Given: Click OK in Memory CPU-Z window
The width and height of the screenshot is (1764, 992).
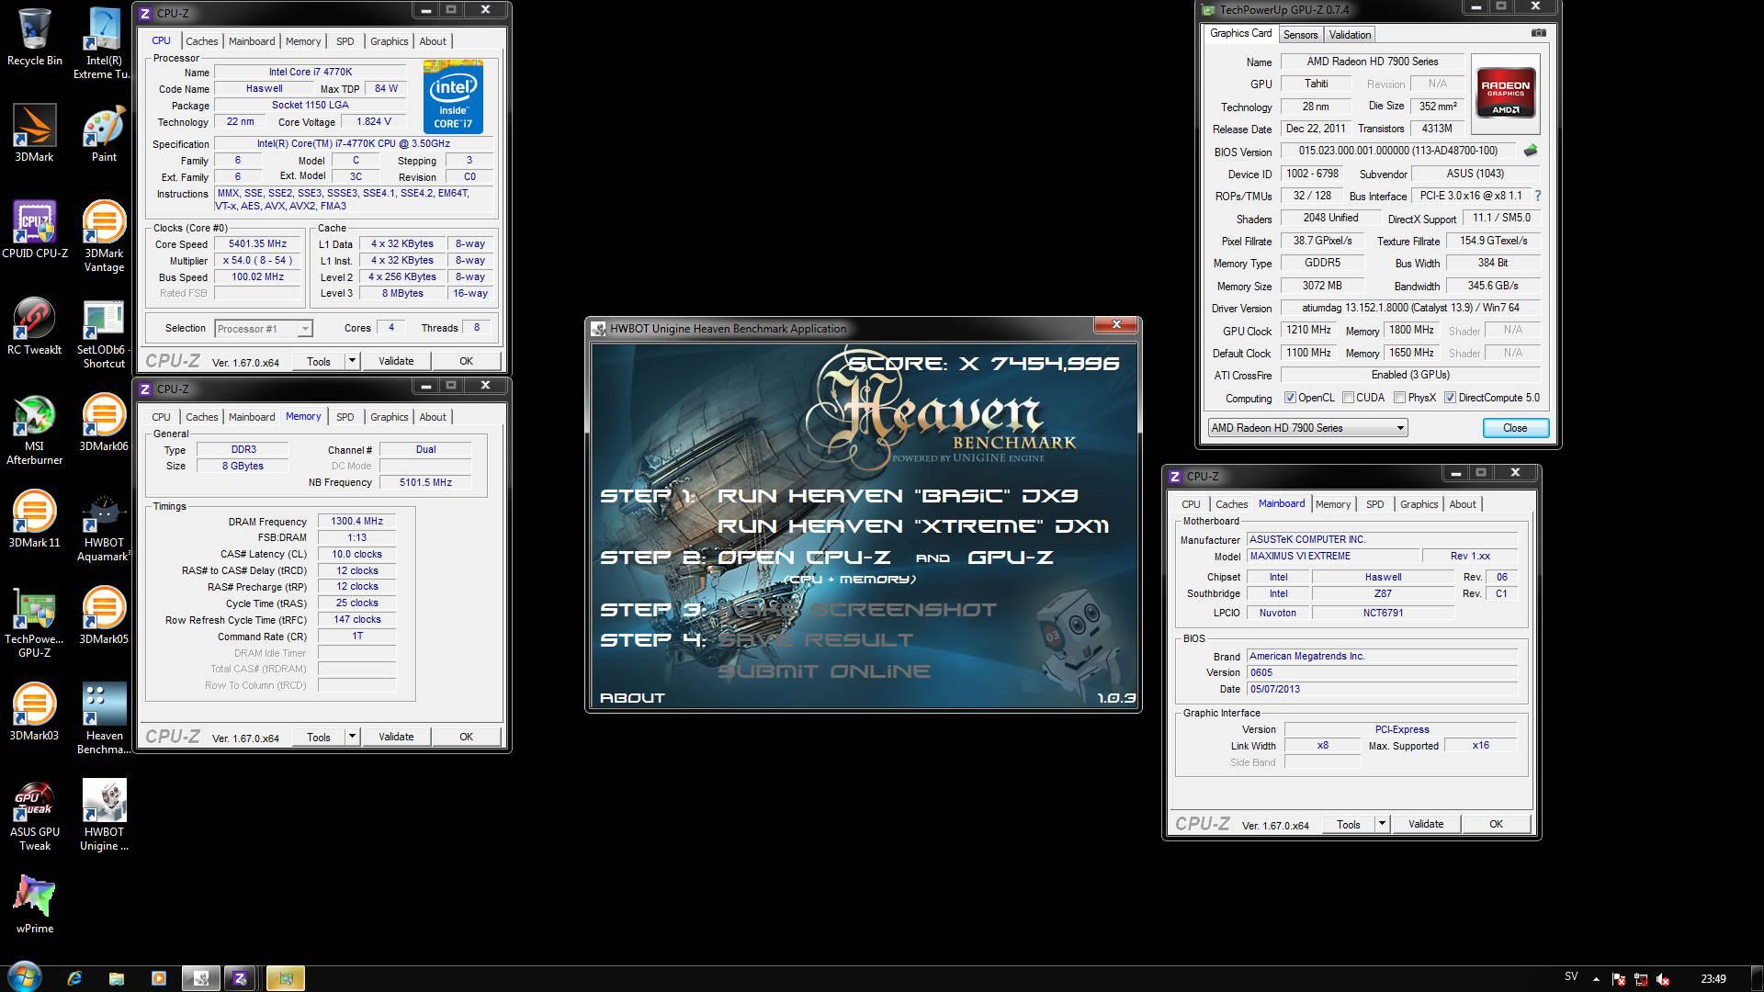Looking at the screenshot, I should point(466,737).
